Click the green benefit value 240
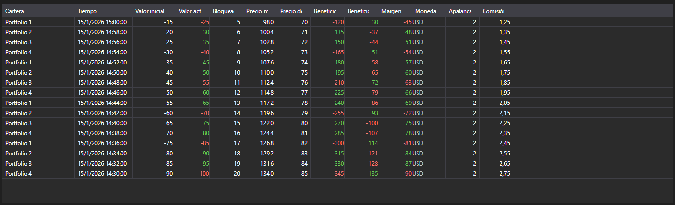The width and height of the screenshot is (675, 205). pos(327,103)
